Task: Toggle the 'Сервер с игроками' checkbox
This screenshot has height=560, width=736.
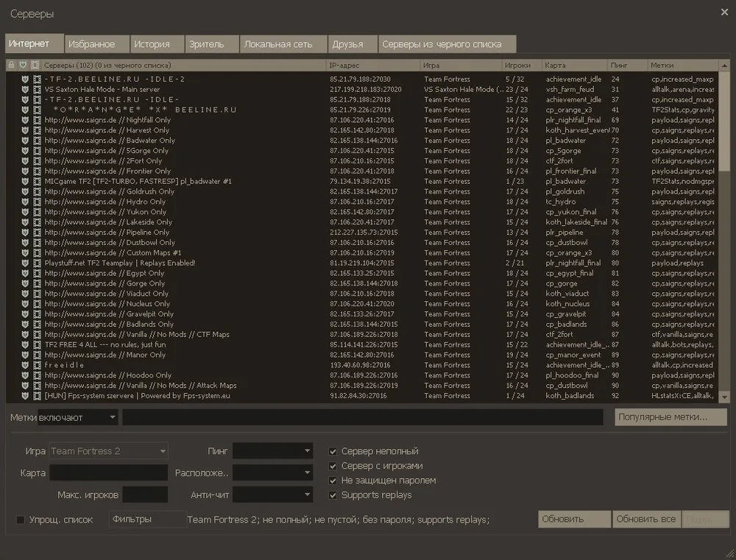Action: [x=333, y=466]
